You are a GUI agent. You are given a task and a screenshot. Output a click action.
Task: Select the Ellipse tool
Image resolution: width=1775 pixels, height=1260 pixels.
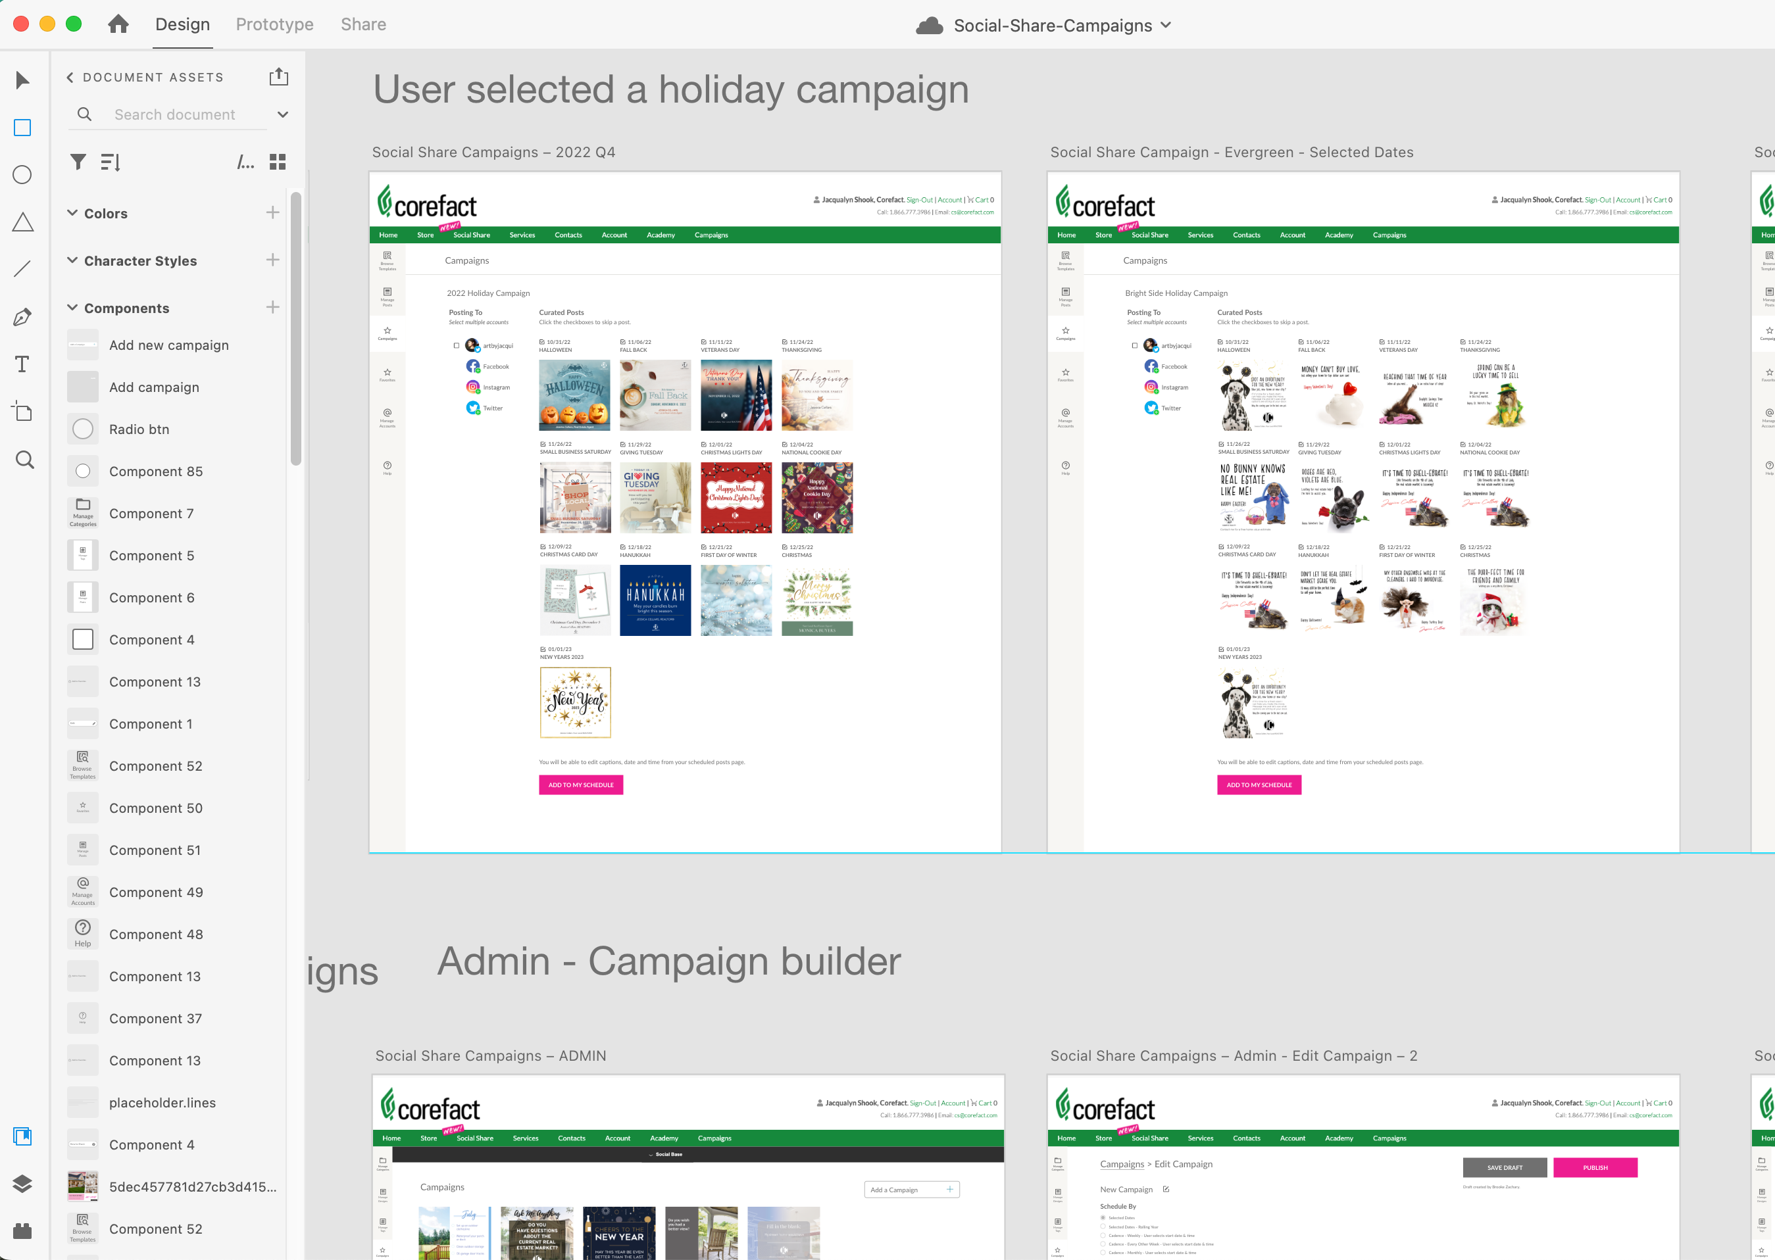(22, 174)
